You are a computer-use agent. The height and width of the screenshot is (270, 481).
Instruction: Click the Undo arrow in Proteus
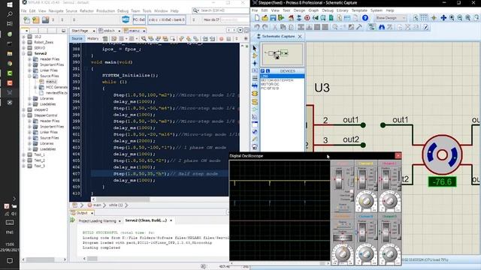pos(257,27)
